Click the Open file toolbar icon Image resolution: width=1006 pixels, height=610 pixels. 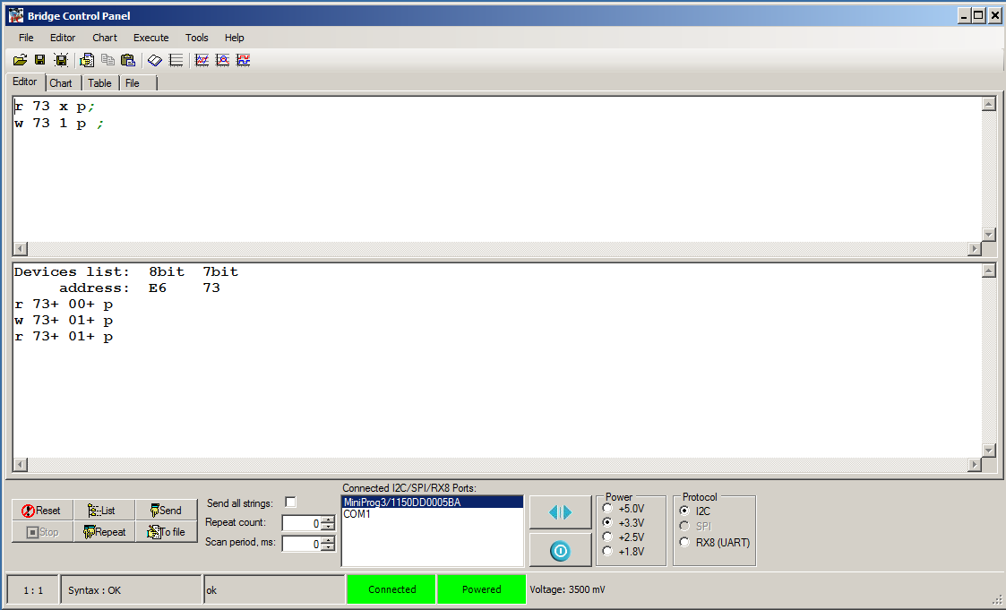coord(20,60)
